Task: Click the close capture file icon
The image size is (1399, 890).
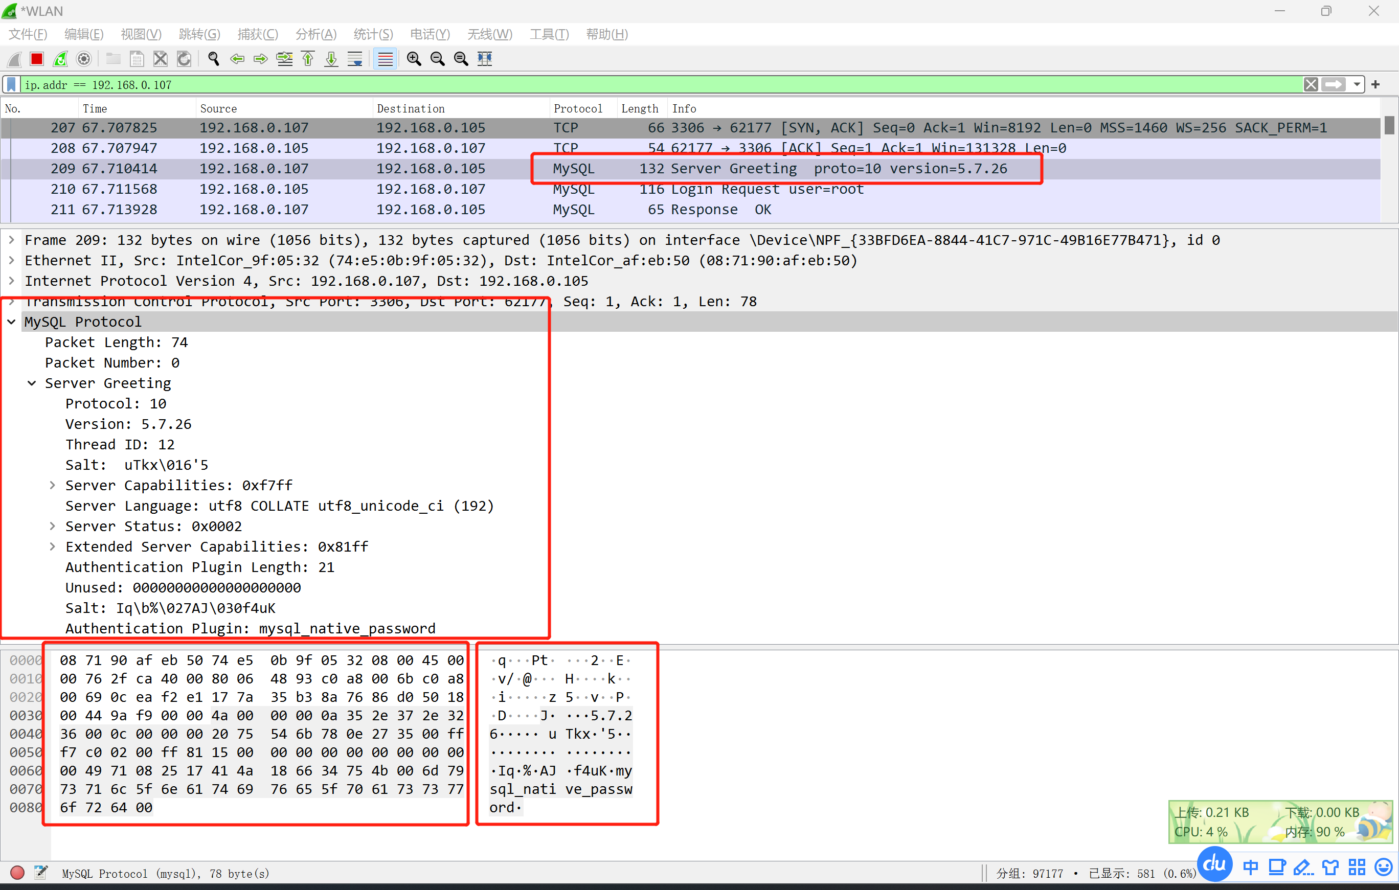Action: click(161, 59)
